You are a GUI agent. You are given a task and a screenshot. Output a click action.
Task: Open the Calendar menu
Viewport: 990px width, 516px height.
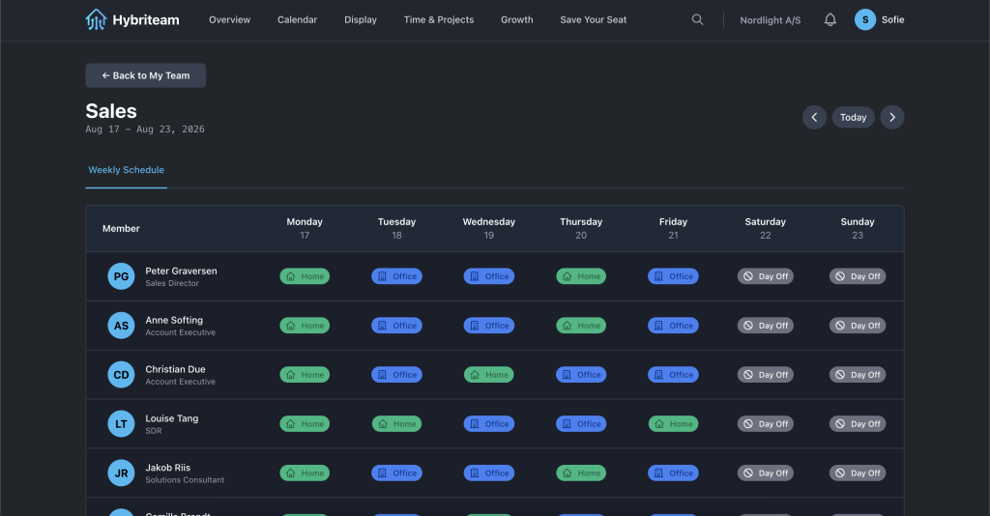coord(298,19)
